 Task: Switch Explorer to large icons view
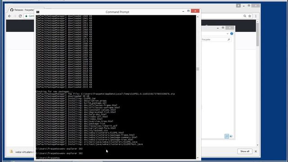(x=231, y=136)
